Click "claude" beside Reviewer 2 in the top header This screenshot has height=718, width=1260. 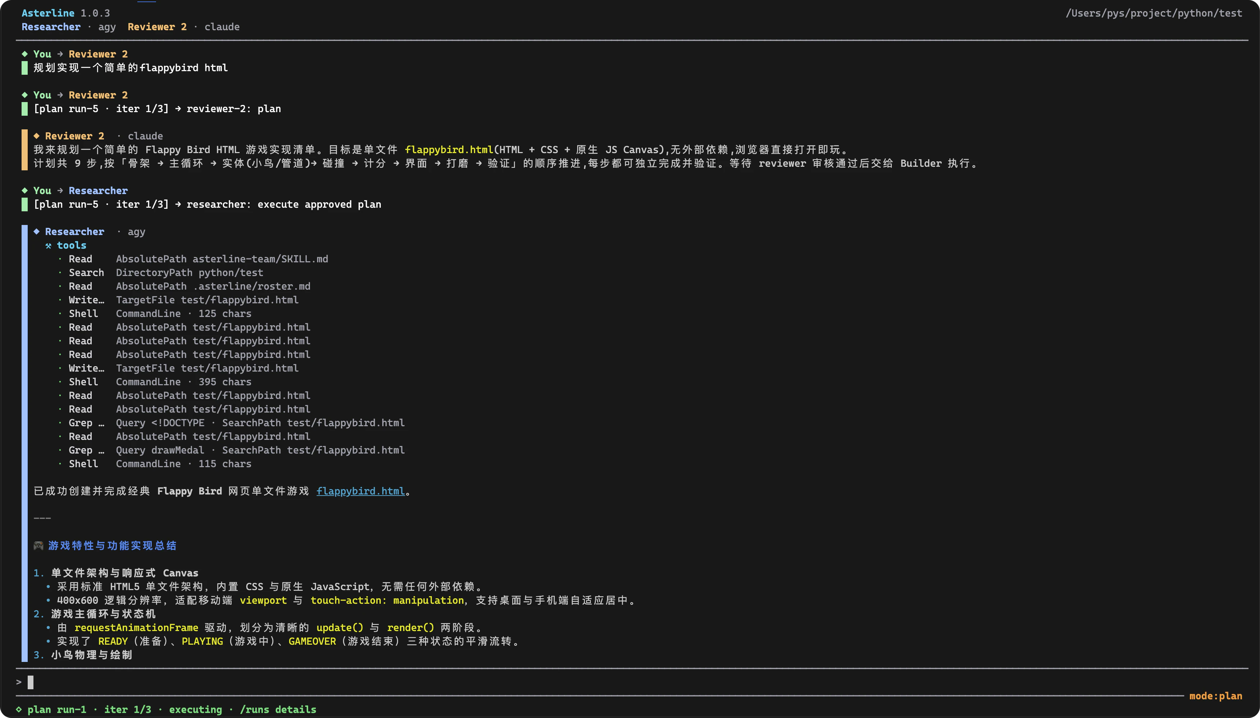click(222, 27)
